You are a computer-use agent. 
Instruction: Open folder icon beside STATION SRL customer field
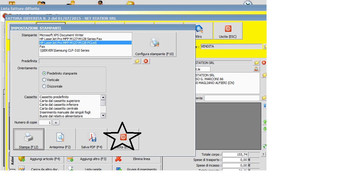point(256,62)
